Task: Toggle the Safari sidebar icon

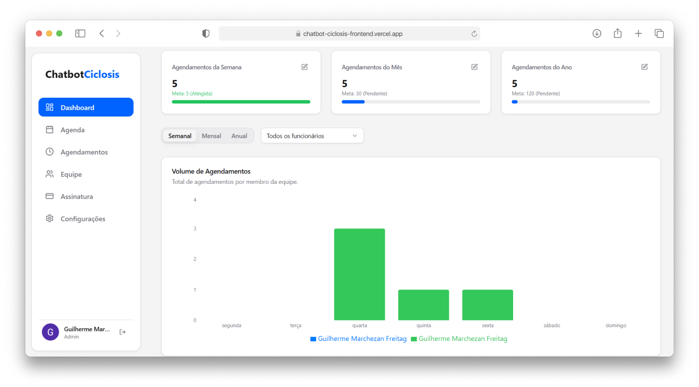Action: (80, 33)
